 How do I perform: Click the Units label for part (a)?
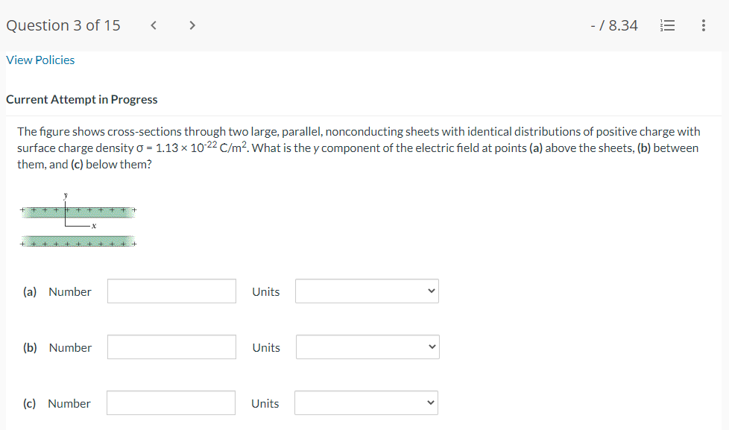pyautogui.click(x=266, y=291)
